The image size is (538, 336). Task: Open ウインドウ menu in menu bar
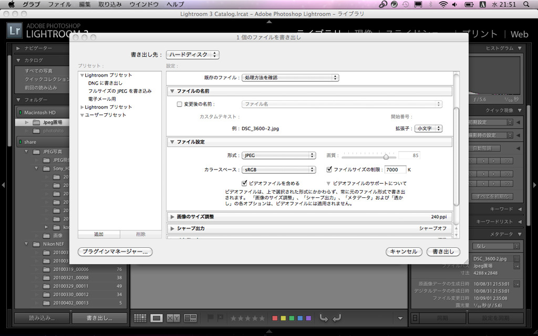144,4
